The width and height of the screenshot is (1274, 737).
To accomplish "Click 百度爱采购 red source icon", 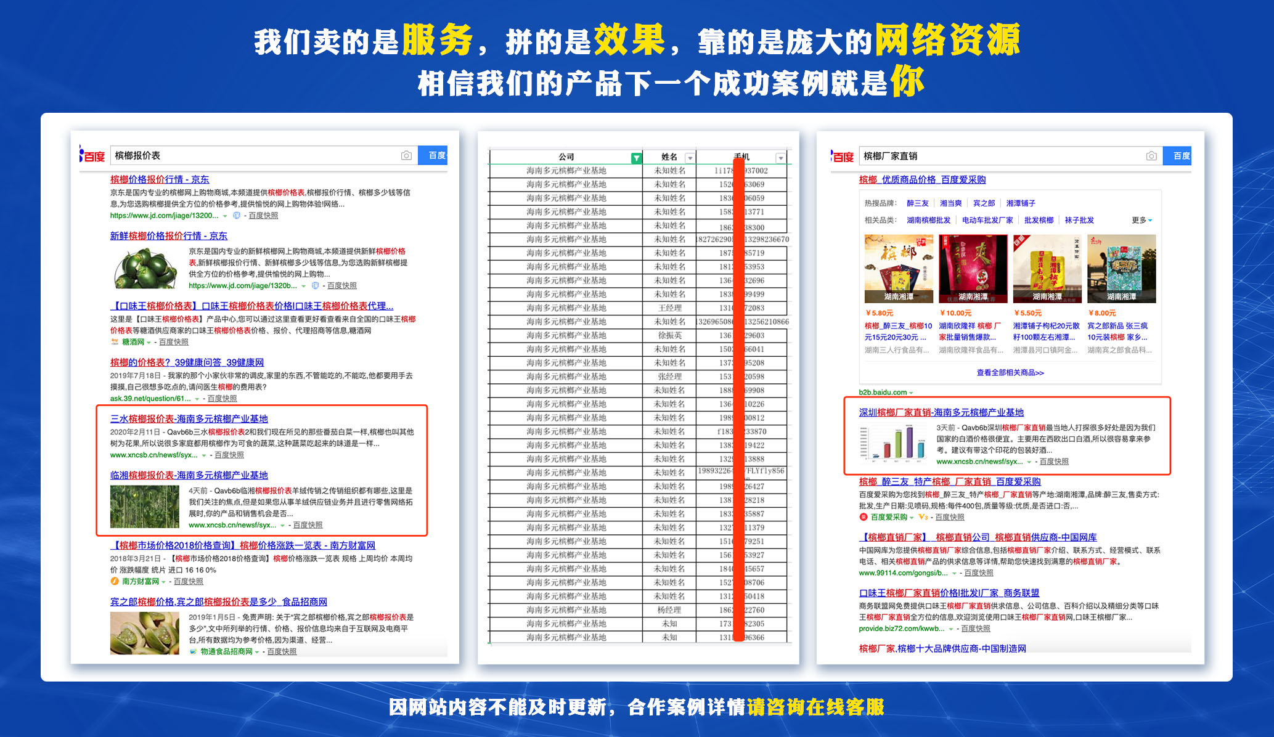I will pyautogui.click(x=864, y=517).
